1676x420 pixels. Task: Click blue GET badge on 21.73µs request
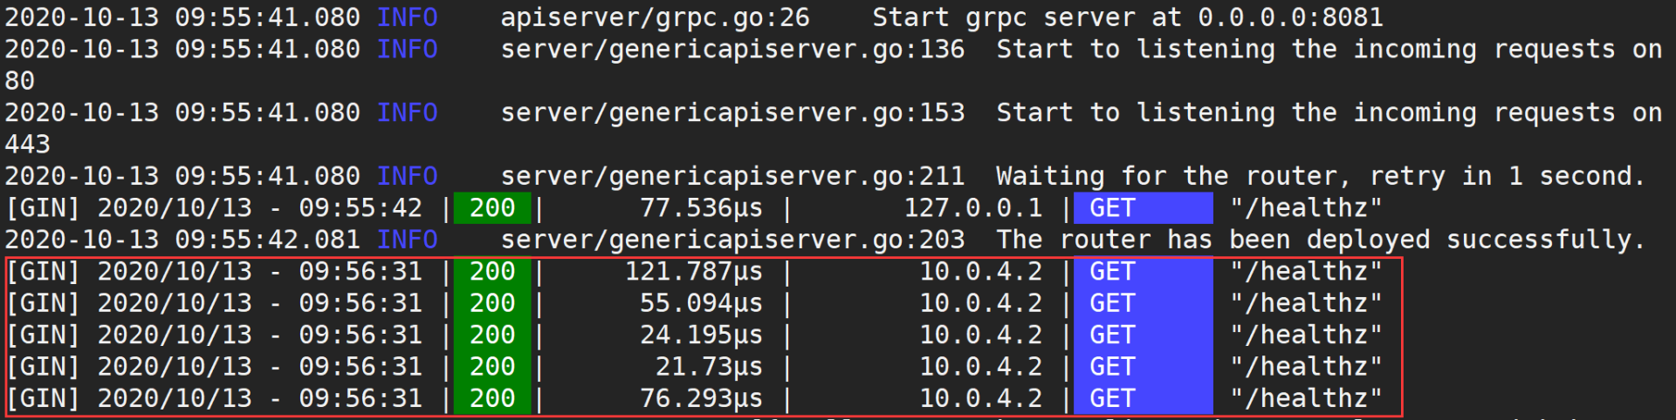[x=1142, y=367]
